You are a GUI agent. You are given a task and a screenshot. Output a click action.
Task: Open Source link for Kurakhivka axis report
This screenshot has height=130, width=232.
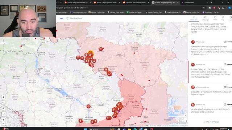click(x=228, y=42)
